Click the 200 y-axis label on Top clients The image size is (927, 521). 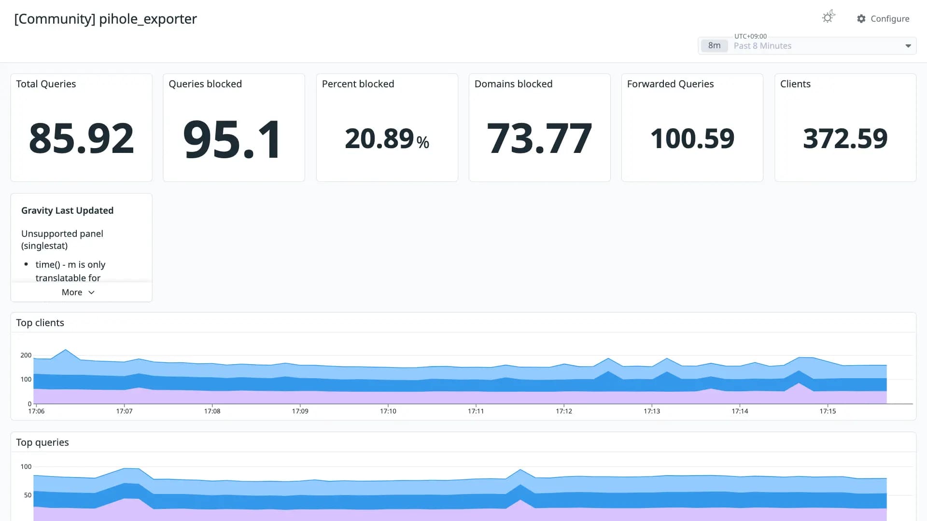click(x=26, y=355)
